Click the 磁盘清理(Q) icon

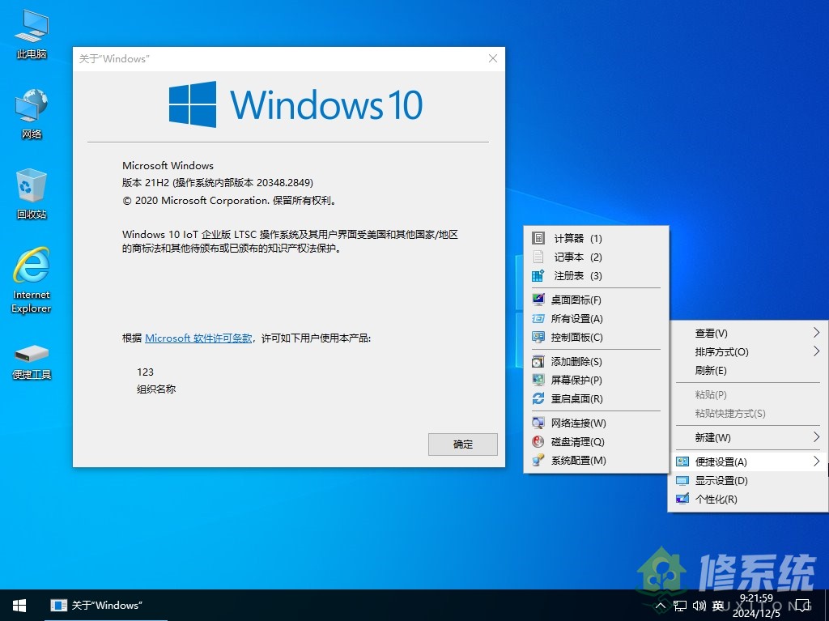coord(538,442)
